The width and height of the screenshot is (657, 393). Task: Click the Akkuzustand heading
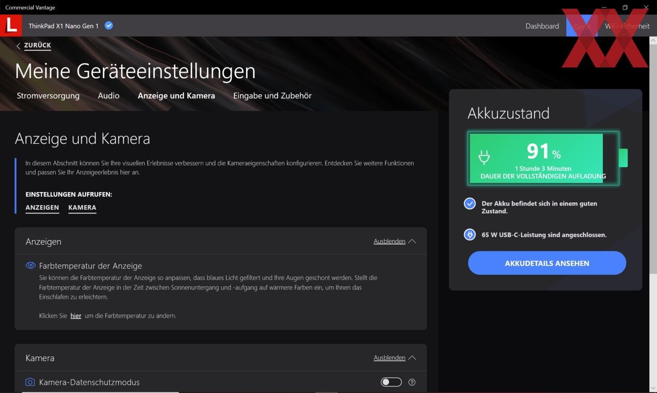pos(508,113)
